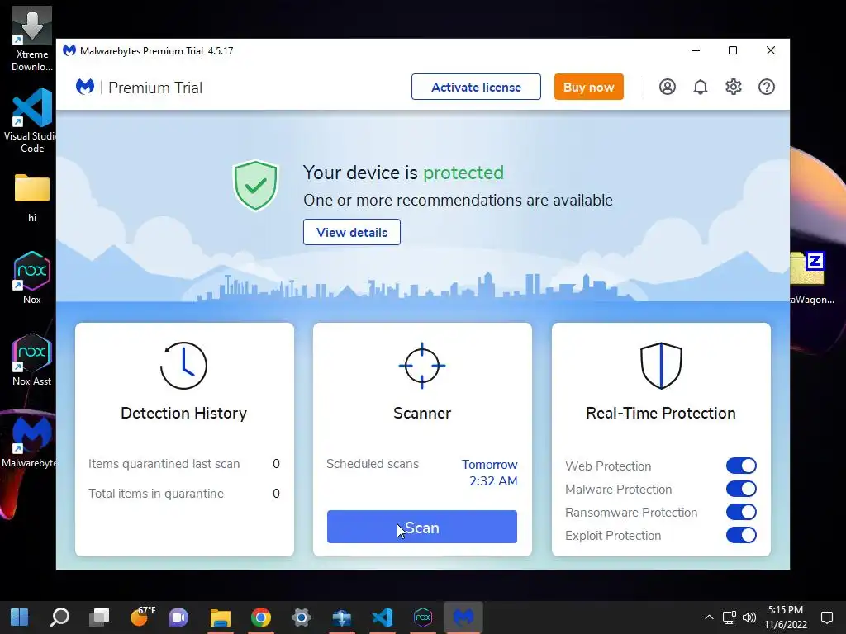Open Task View in taskbar
Viewport: 846px width, 634px height.
point(99,617)
